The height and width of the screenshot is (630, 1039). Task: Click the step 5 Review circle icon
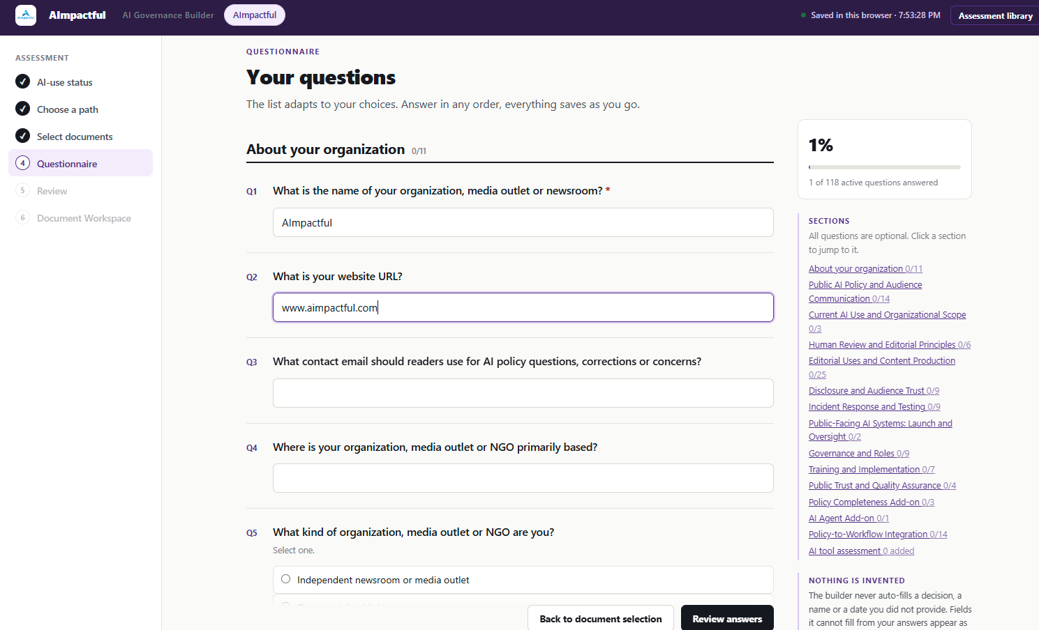(23, 190)
